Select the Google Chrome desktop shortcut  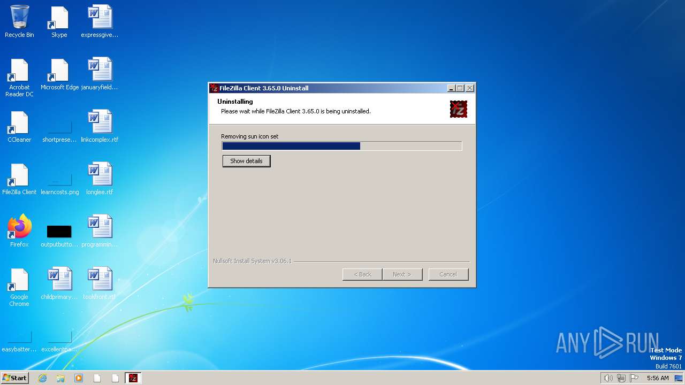click(x=19, y=287)
